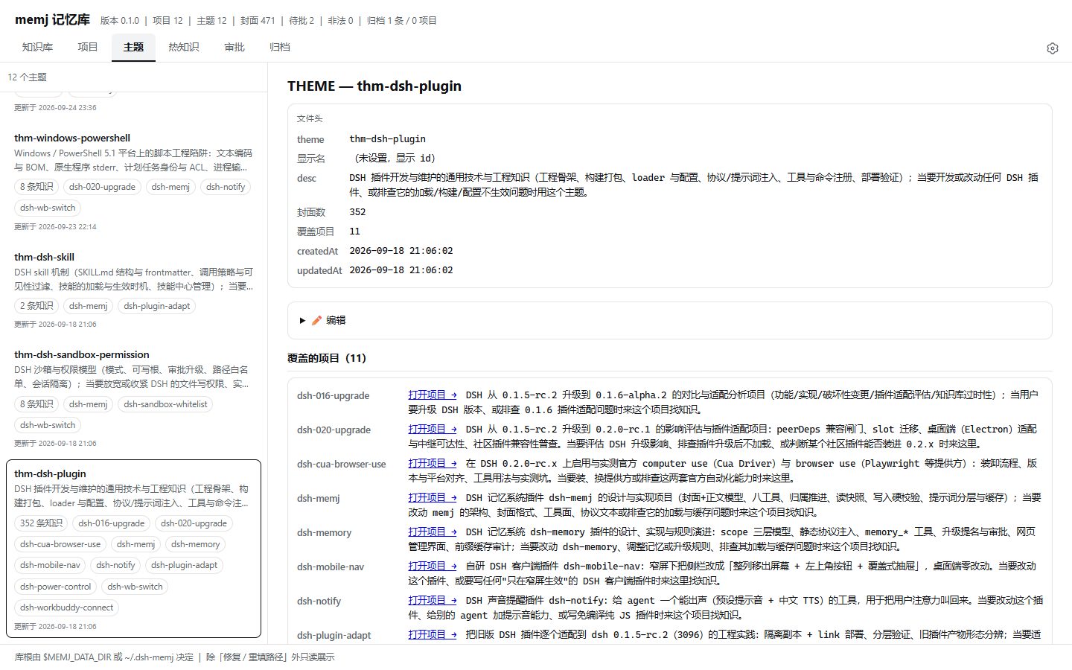Screen dimensions: 1072x670
Task: Click dsh-020-upgrade tag in thm-windows-powershell card
Action: coord(102,187)
